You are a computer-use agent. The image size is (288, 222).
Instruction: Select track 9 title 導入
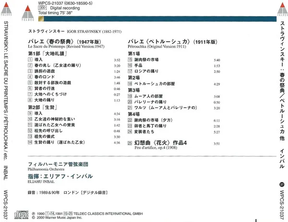(x=38, y=113)
